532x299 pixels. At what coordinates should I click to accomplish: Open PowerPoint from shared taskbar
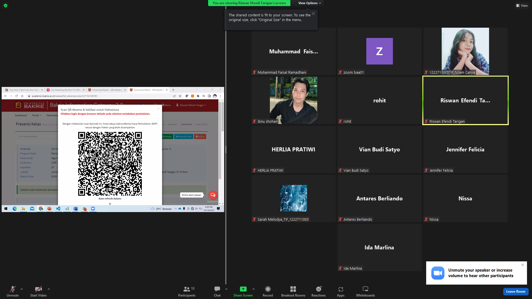click(x=50, y=209)
